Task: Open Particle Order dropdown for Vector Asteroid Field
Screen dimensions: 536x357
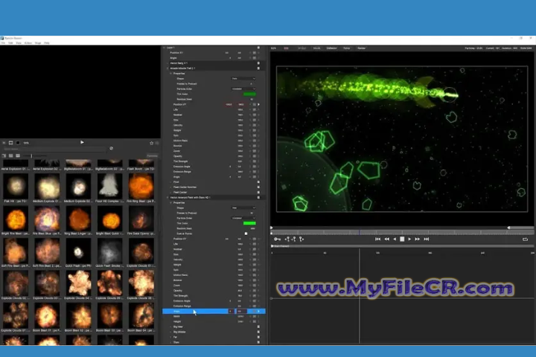Action: click(x=243, y=218)
